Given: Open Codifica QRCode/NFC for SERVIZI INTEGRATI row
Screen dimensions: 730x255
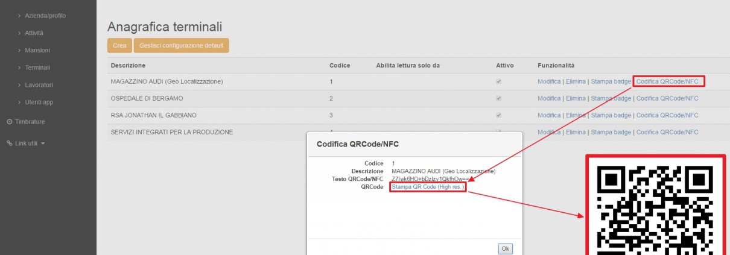Looking at the screenshot, I should 667,132.
